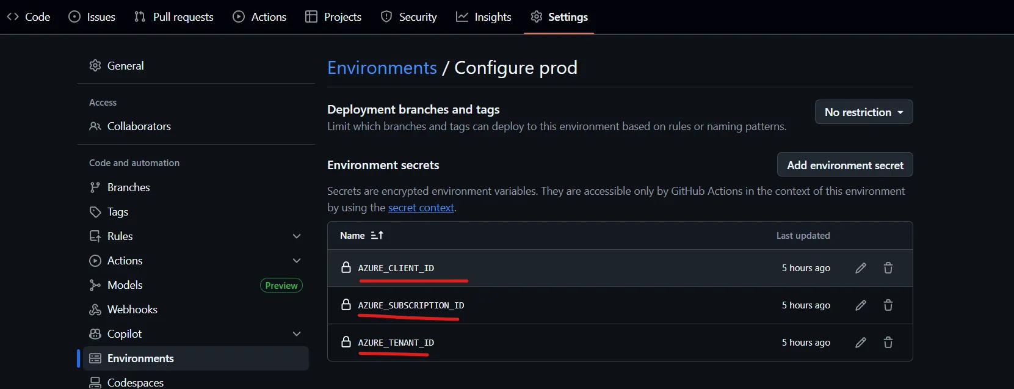
Task: Click lock icon beside AZURE_SUBSCRIPTION_ID
Action: 346,305
